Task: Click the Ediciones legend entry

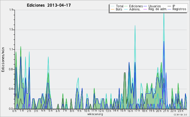Action: [134, 6]
